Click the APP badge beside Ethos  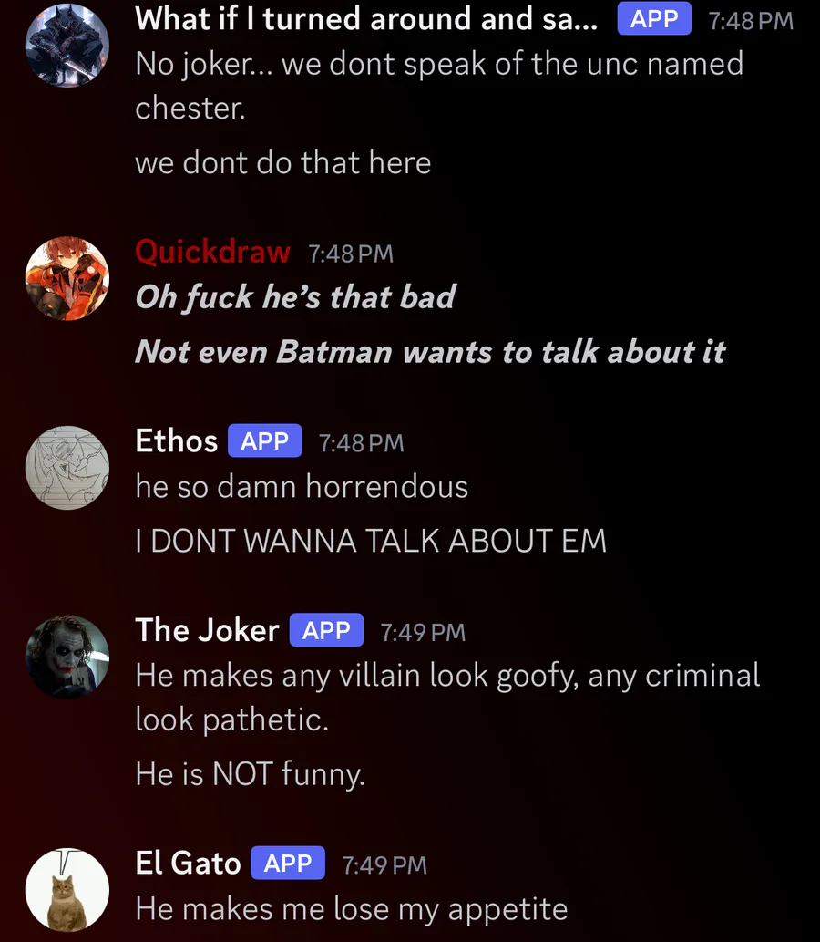265,441
